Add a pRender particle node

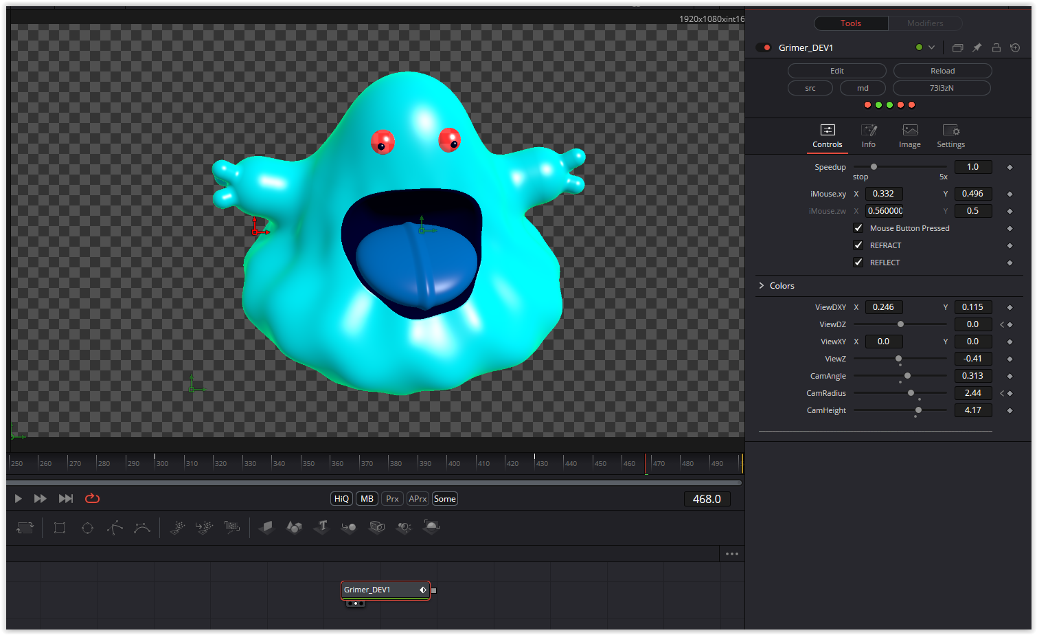[232, 528]
